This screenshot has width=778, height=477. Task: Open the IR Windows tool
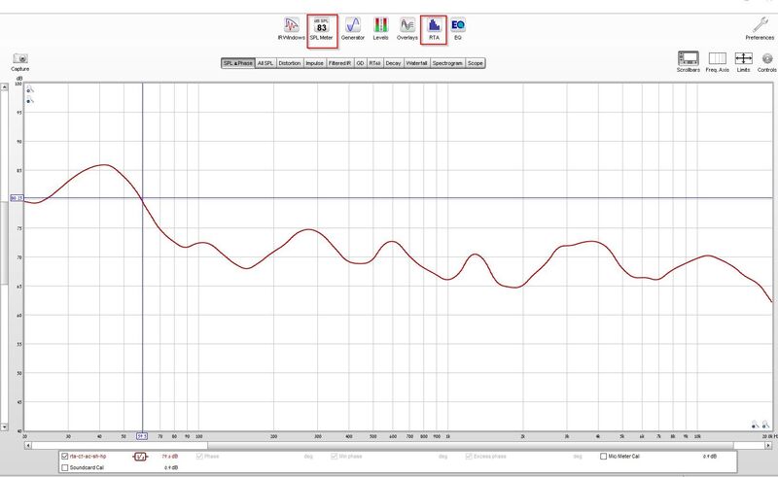pyautogui.click(x=291, y=29)
